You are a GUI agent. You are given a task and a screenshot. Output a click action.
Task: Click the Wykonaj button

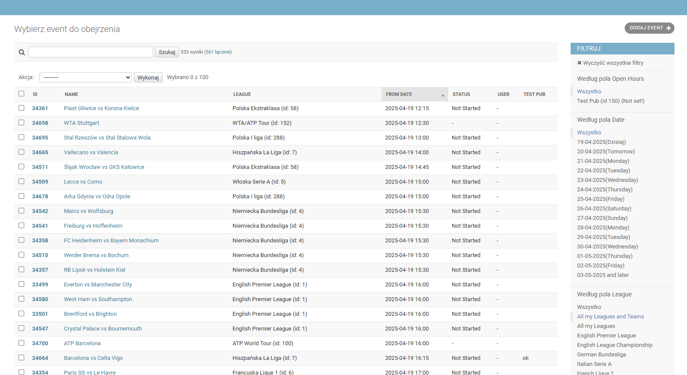tap(148, 77)
